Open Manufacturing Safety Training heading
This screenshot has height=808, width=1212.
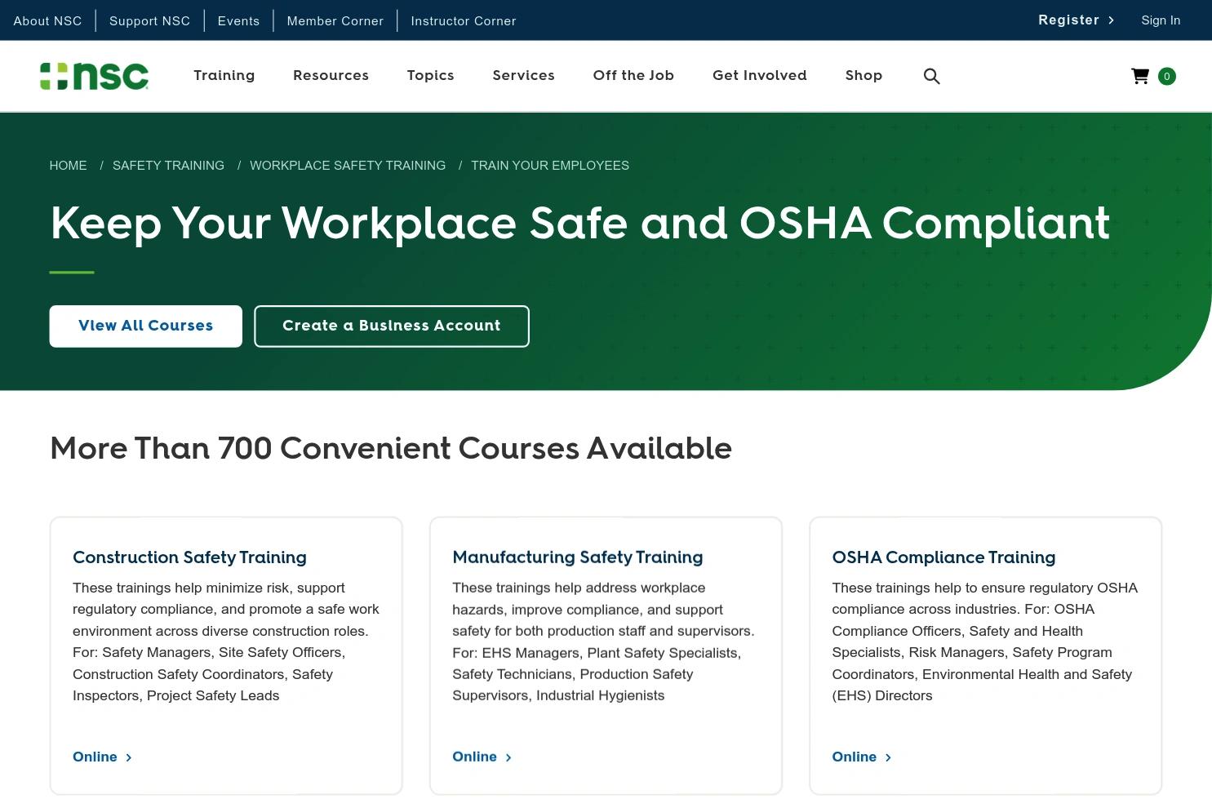click(x=577, y=557)
